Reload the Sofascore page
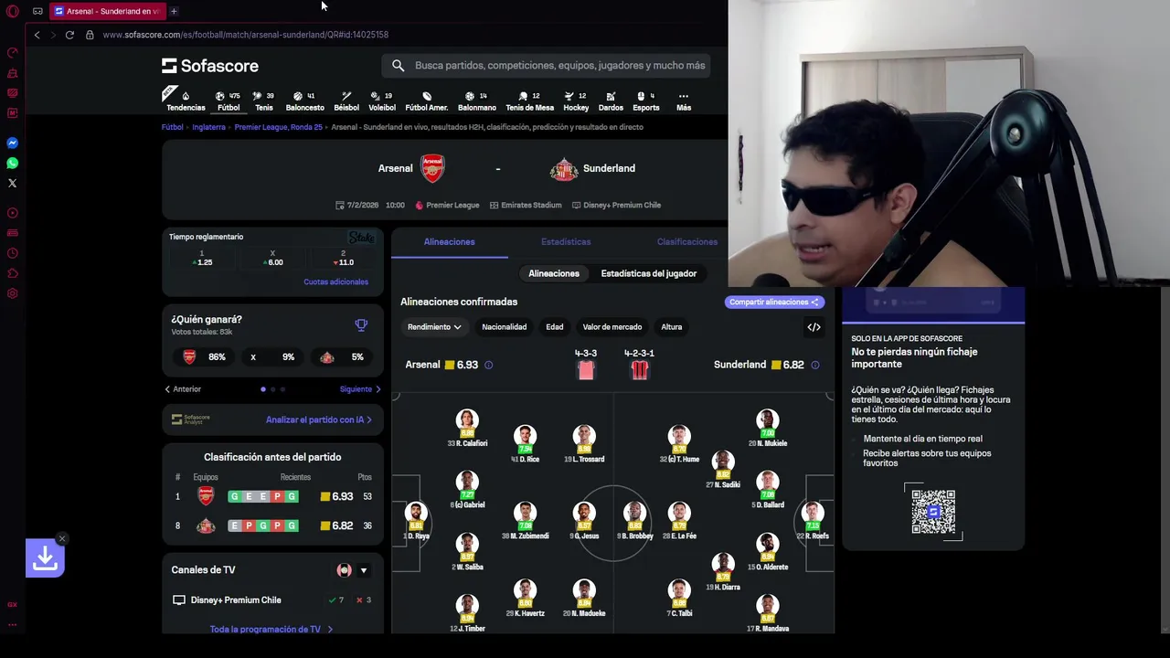Viewport: 1170px width, 658px height. tap(69, 35)
